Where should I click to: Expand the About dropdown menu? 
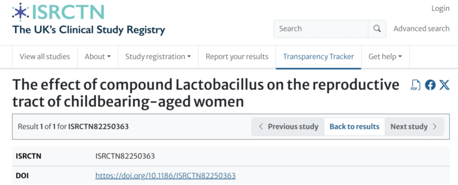98,56
